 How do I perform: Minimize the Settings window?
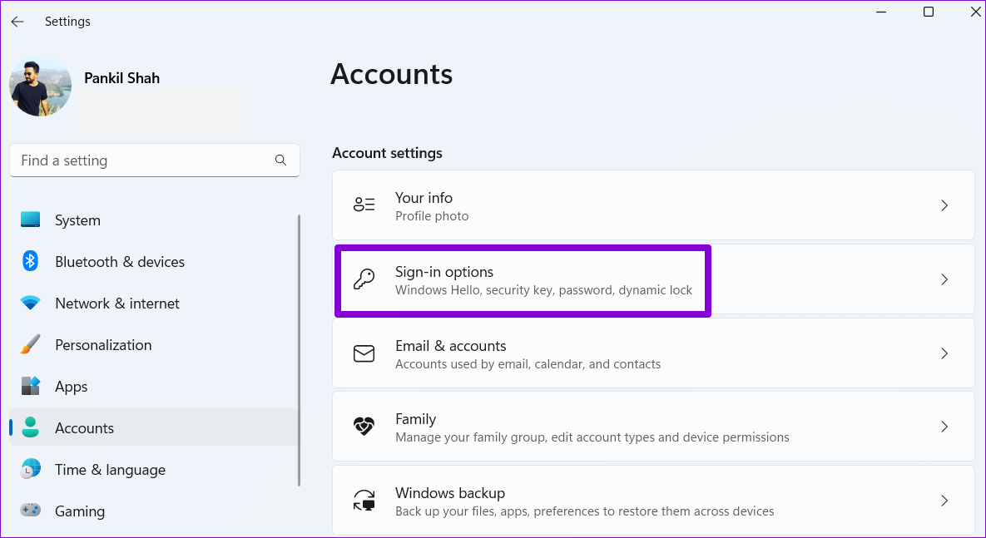point(882,12)
